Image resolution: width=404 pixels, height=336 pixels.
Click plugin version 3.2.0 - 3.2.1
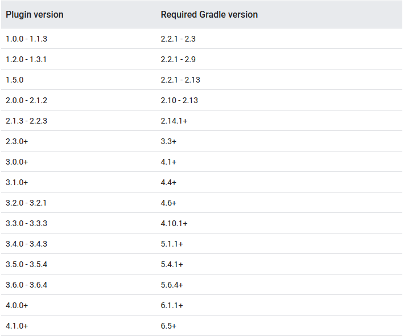26,203
